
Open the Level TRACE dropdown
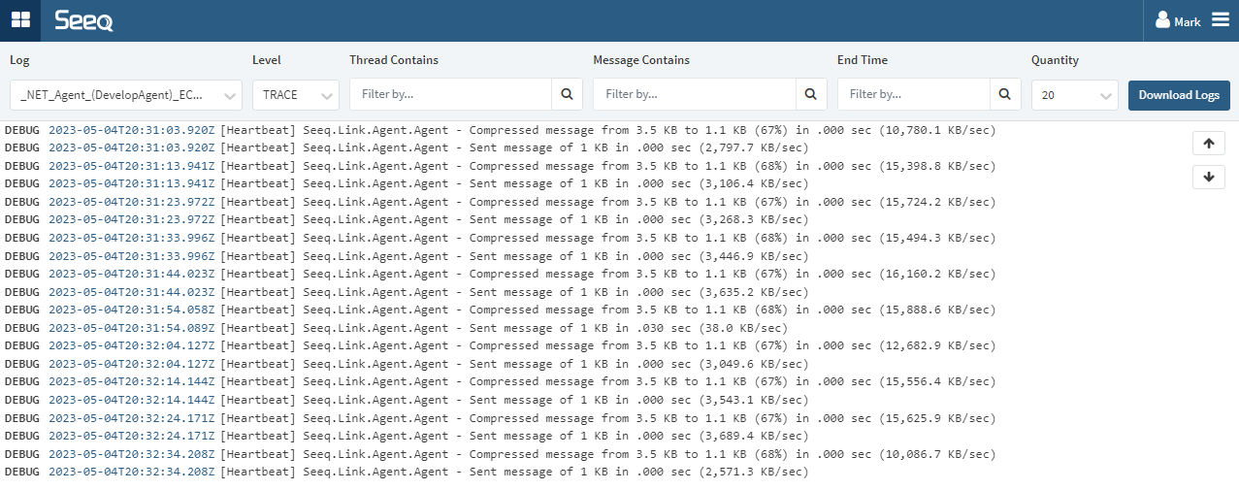coord(295,94)
